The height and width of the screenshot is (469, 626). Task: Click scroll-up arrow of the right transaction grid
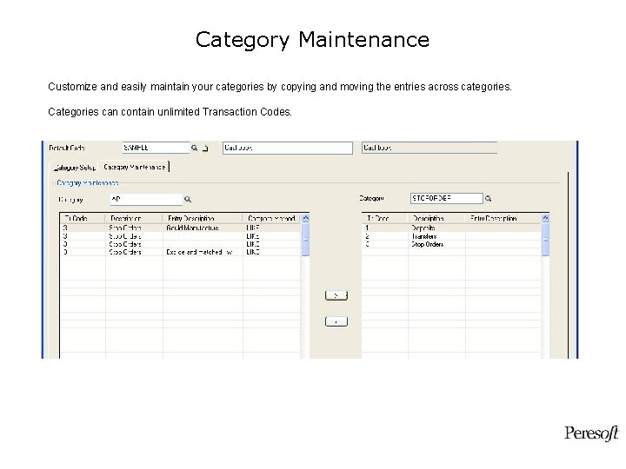(x=545, y=218)
